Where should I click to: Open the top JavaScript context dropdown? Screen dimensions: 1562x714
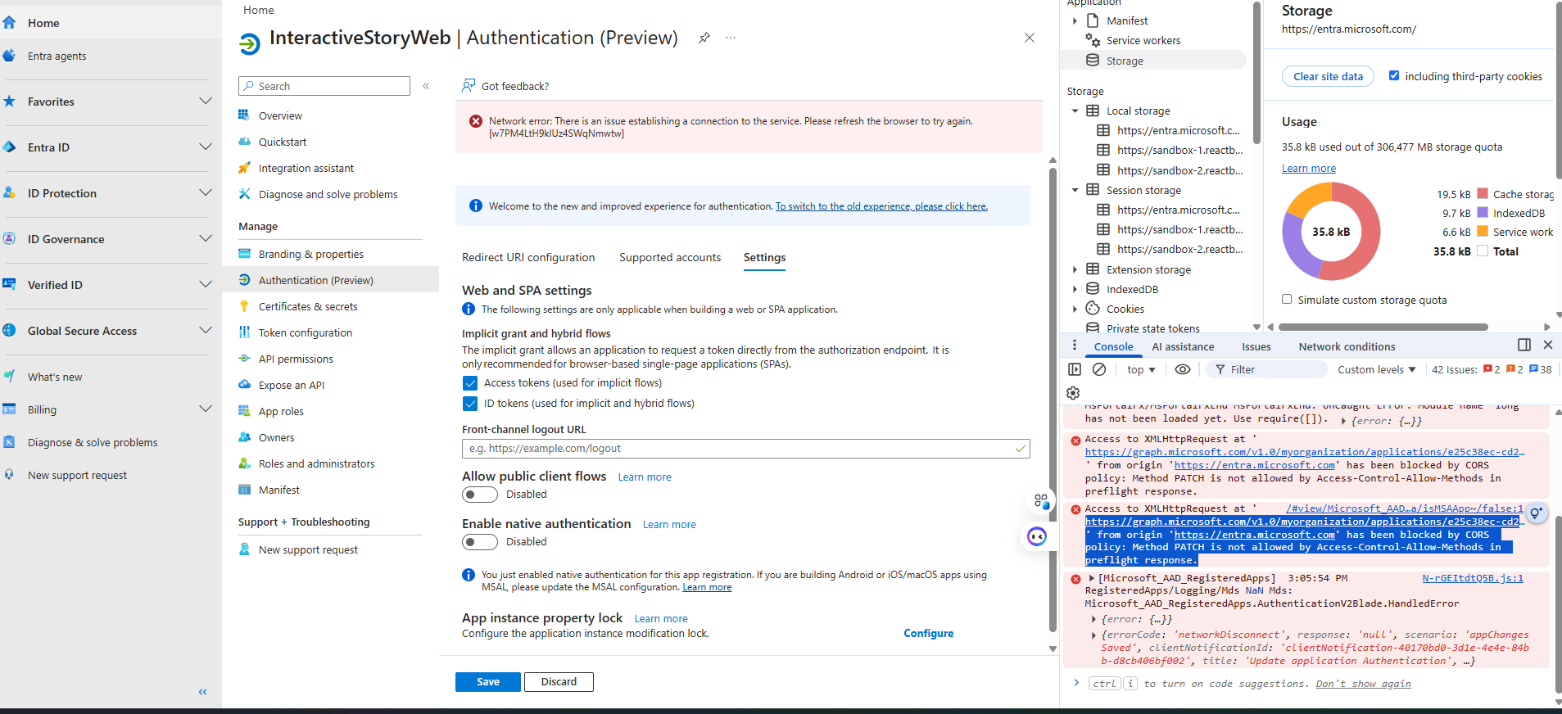pos(1140,369)
